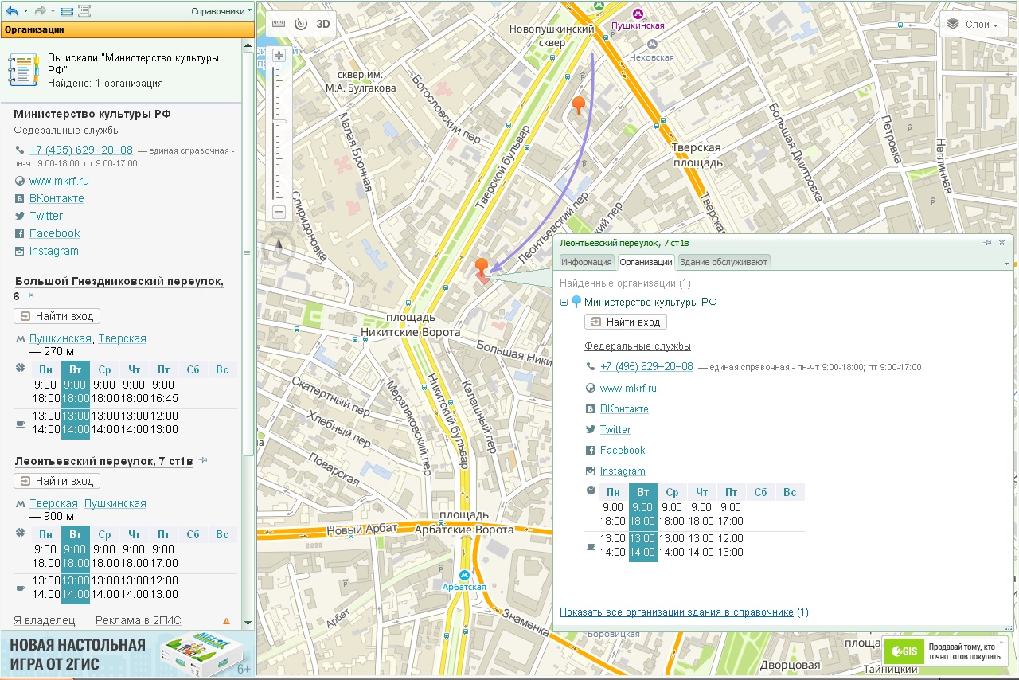Switch to the Информация tab

587,262
